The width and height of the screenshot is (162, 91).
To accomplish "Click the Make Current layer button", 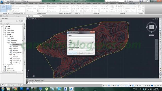I will [130, 9].
